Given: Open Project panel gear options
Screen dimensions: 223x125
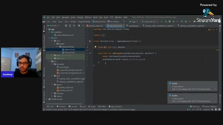Looking at the screenshot, I should tap(79, 26).
